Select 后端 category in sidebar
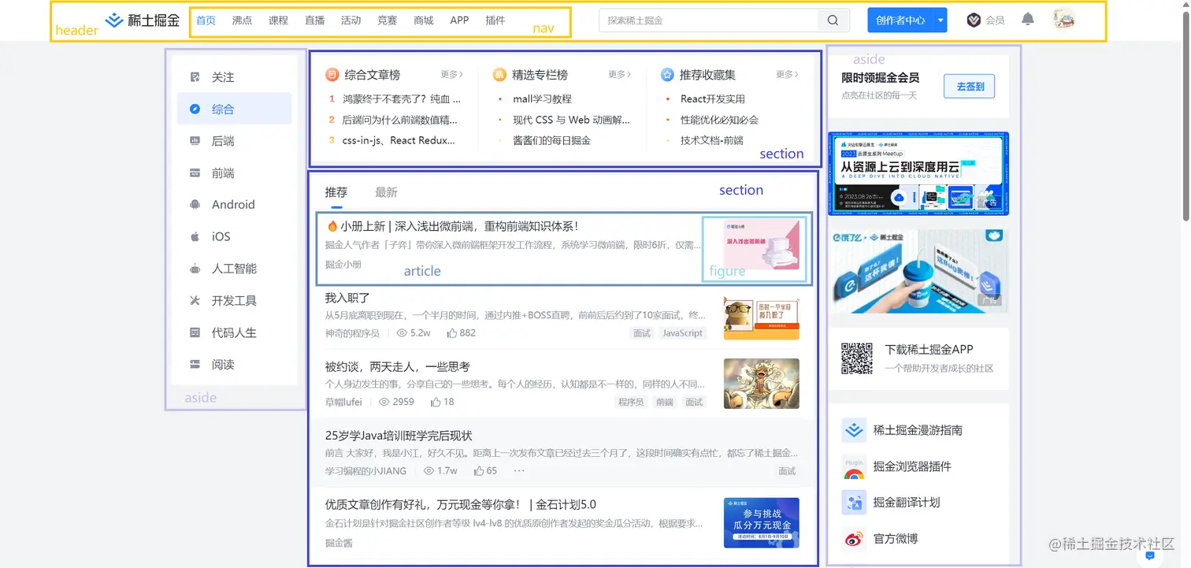Viewport: 1191px width, 568px height. (235, 141)
